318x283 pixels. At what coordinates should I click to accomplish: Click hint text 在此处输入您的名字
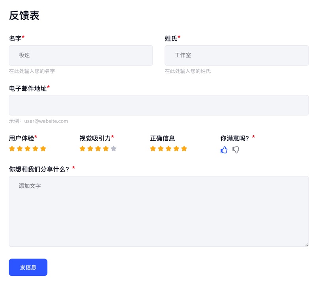coord(32,71)
